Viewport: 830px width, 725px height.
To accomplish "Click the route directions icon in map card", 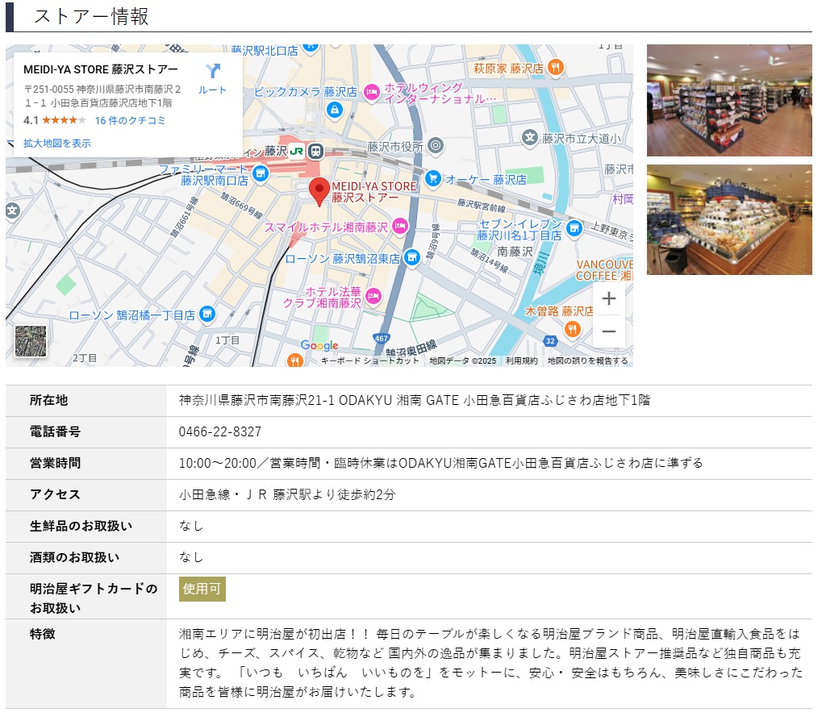I will click(x=213, y=71).
